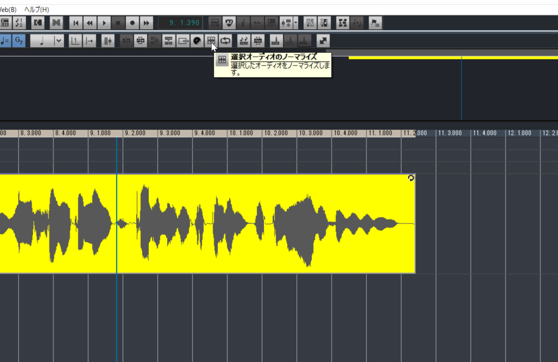Click the waveform info icon in toolbar
Screen dimensions: 558x362
pos(276,41)
